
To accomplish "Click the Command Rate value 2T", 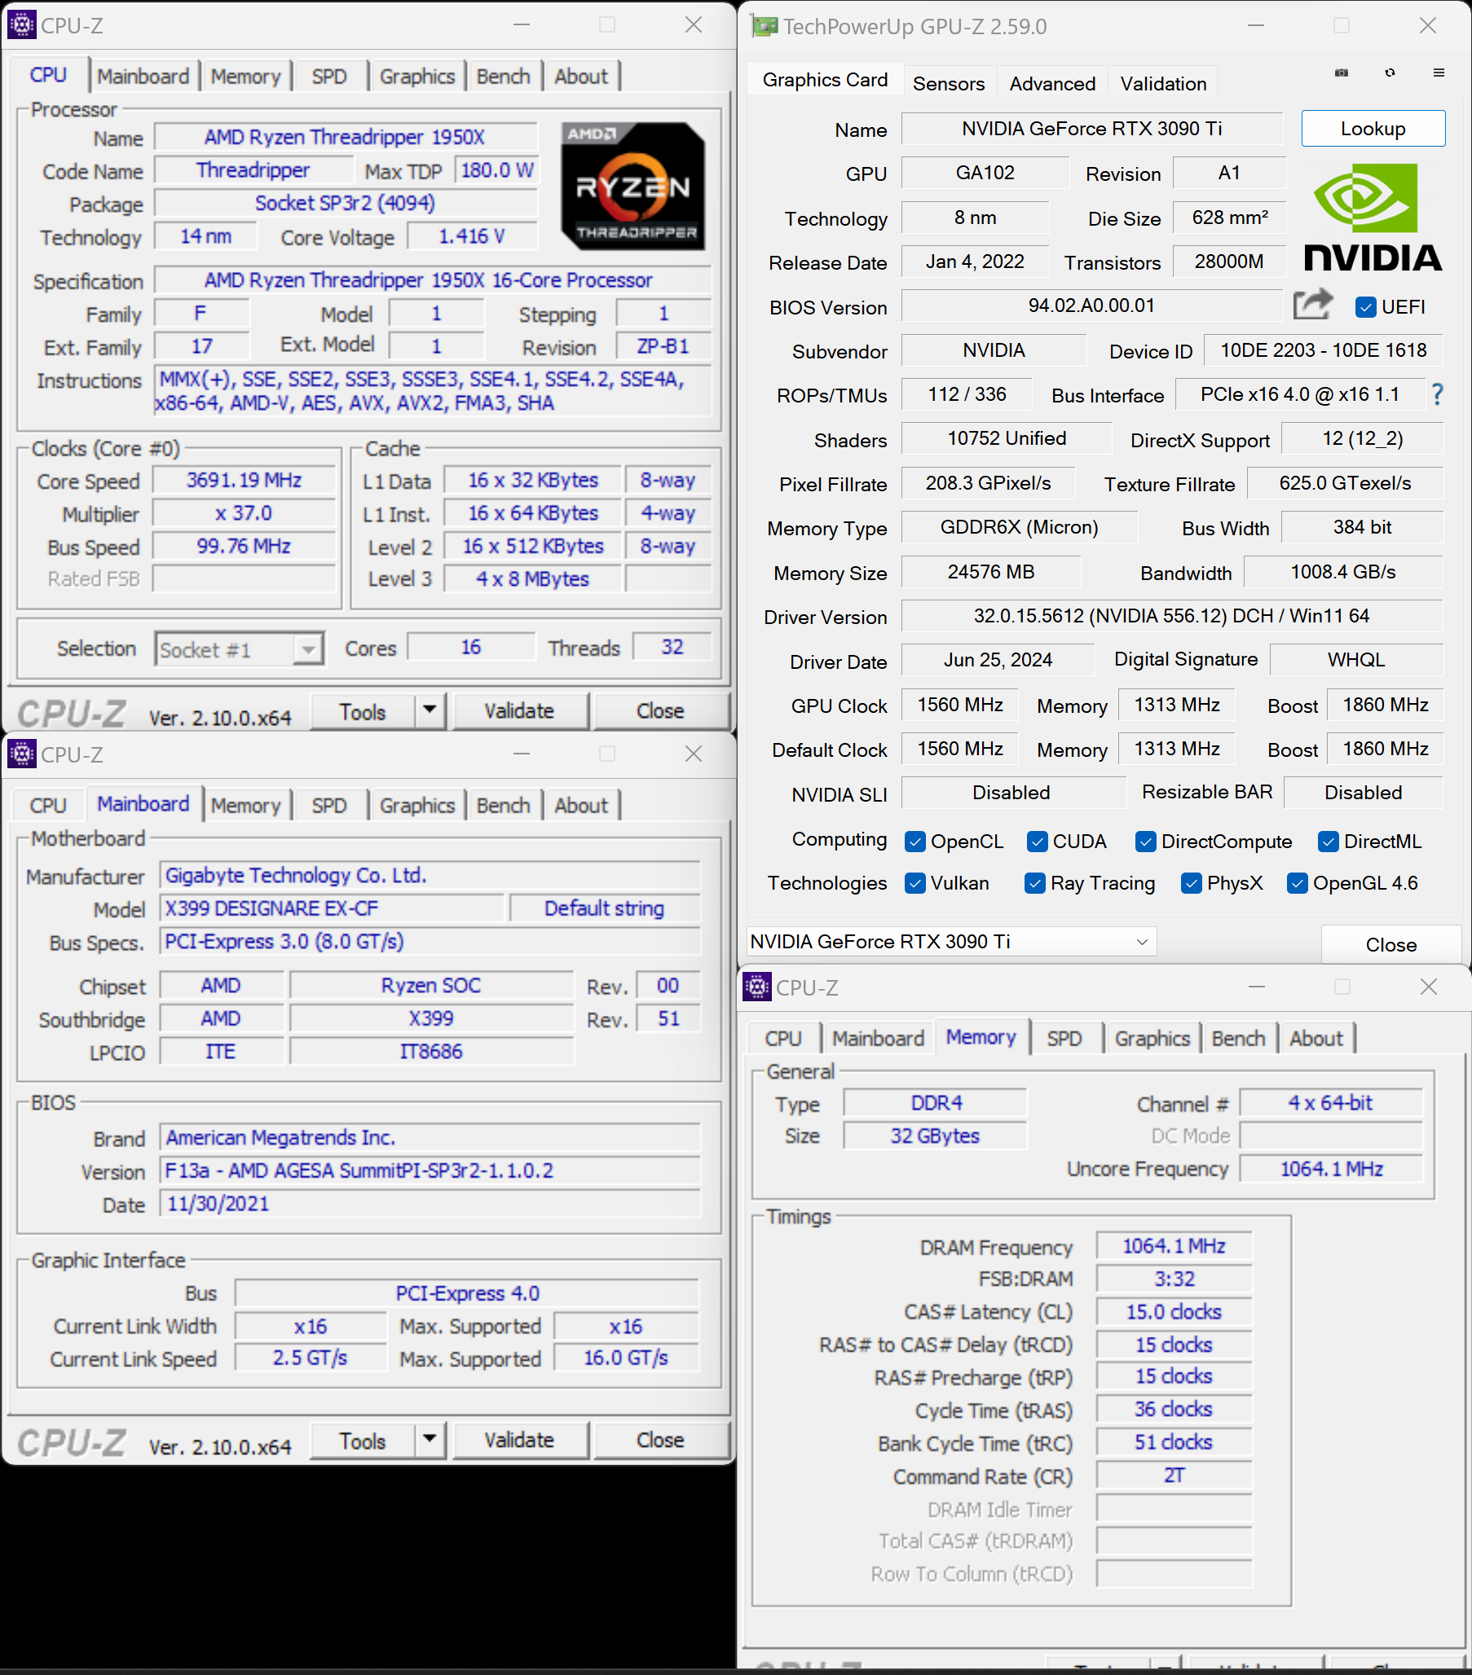I will pyautogui.click(x=1174, y=1475).
